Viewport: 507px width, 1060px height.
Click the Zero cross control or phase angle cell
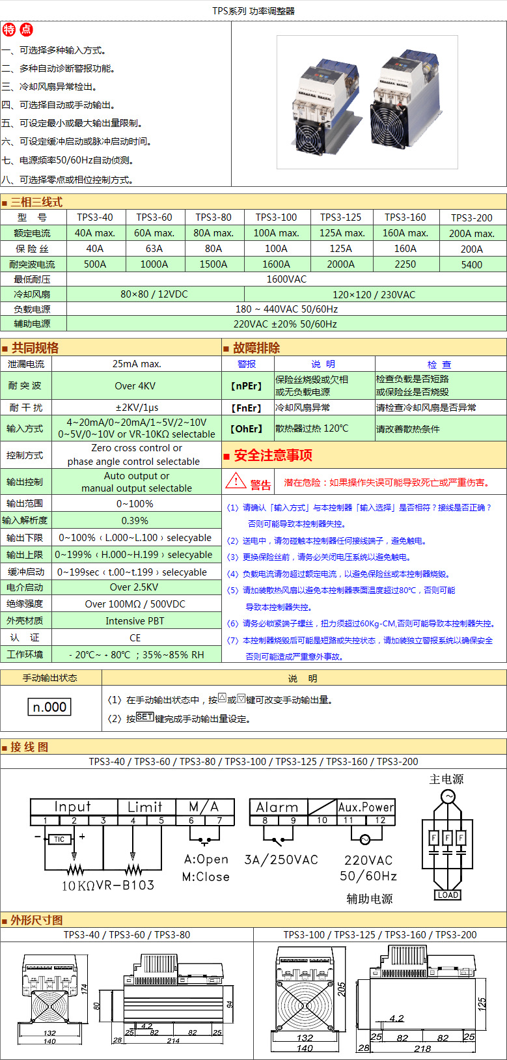coord(137,454)
